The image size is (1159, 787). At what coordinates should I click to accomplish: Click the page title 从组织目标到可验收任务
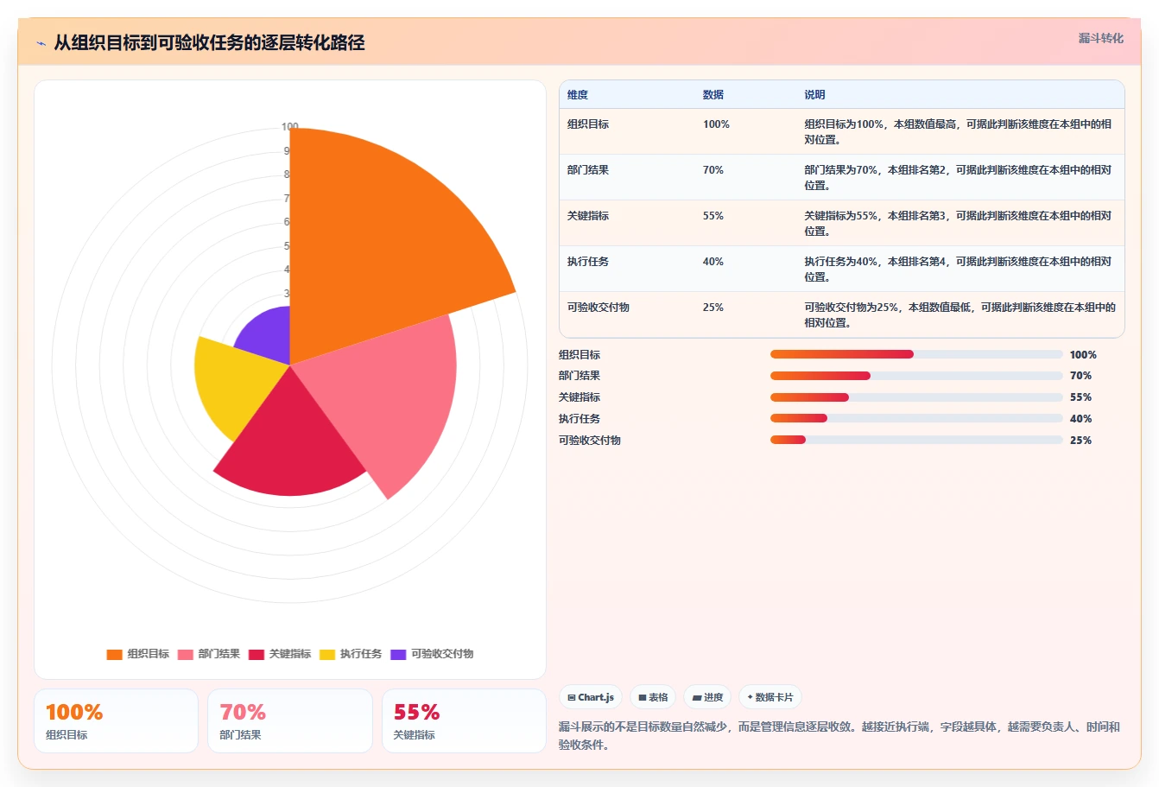click(209, 42)
